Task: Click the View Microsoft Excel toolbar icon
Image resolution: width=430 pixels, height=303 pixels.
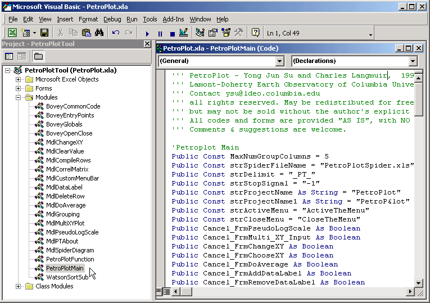Action: pos(12,33)
